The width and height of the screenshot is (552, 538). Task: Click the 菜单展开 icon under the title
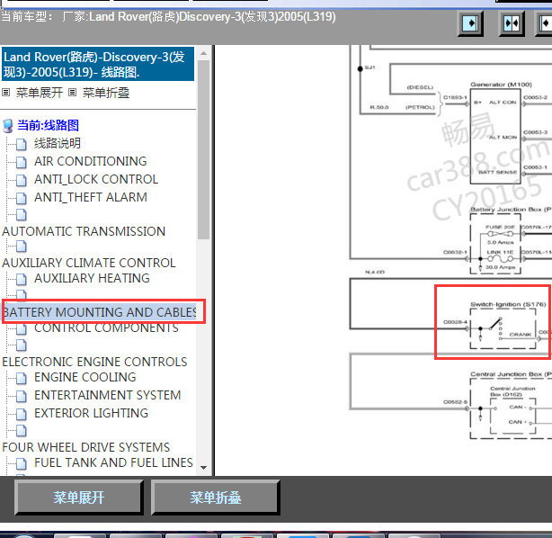point(5,93)
